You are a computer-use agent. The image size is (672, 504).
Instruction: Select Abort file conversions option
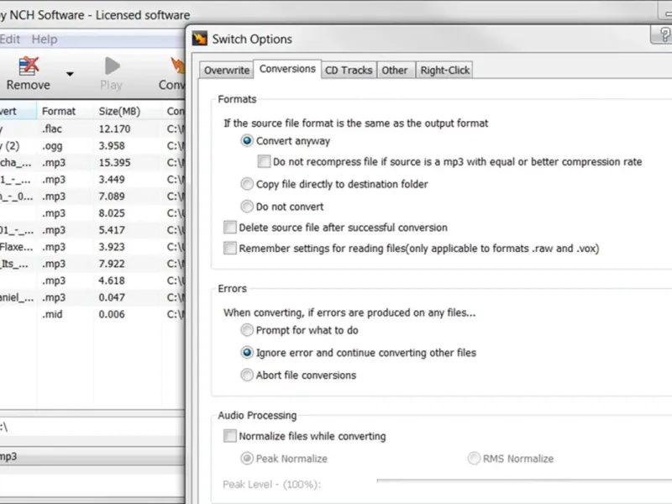pos(247,375)
